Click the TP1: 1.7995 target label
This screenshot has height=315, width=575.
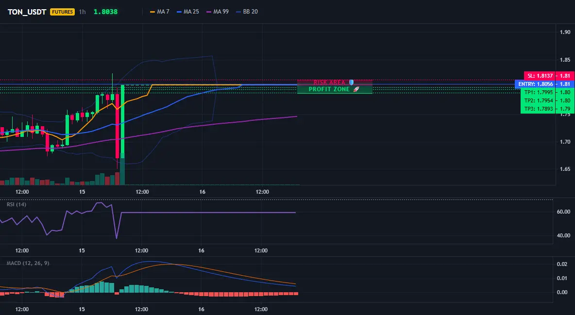(x=538, y=92)
